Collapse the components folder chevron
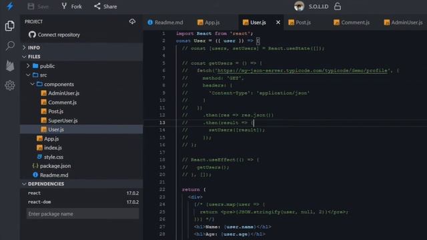427x240 pixels. pos(33,84)
